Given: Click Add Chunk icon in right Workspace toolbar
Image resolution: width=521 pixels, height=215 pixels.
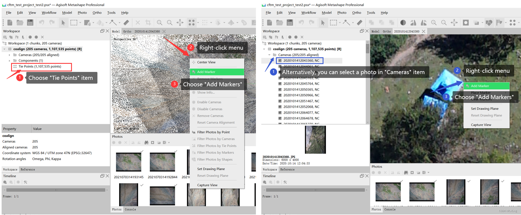Looking at the screenshot, I should point(265,37).
